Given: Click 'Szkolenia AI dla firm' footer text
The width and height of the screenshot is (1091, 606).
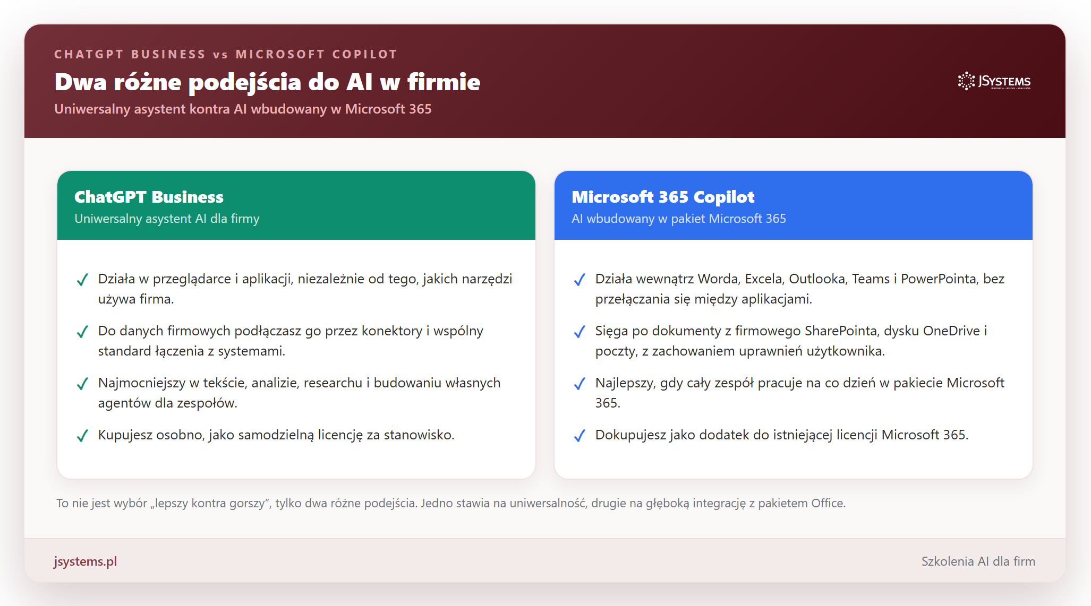Looking at the screenshot, I should (x=978, y=561).
